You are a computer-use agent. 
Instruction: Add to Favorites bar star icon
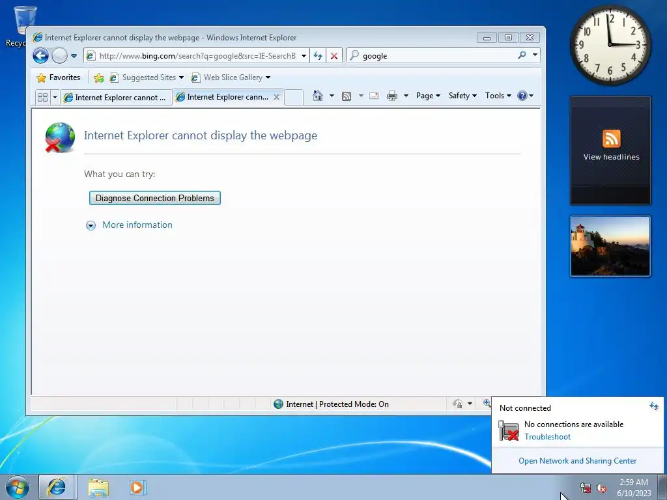[99, 77]
